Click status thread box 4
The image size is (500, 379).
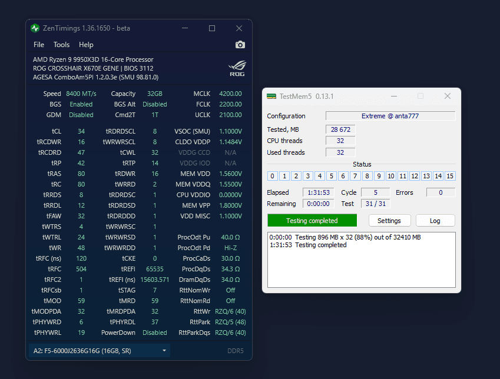(320, 176)
